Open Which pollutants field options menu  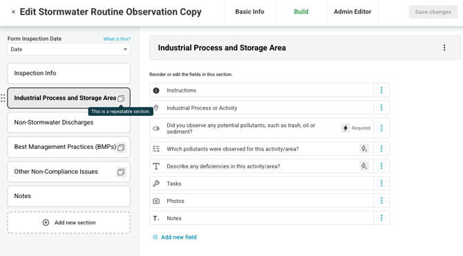pos(381,148)
